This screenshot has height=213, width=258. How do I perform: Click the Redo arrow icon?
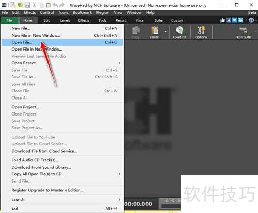(x=62, y=5)
